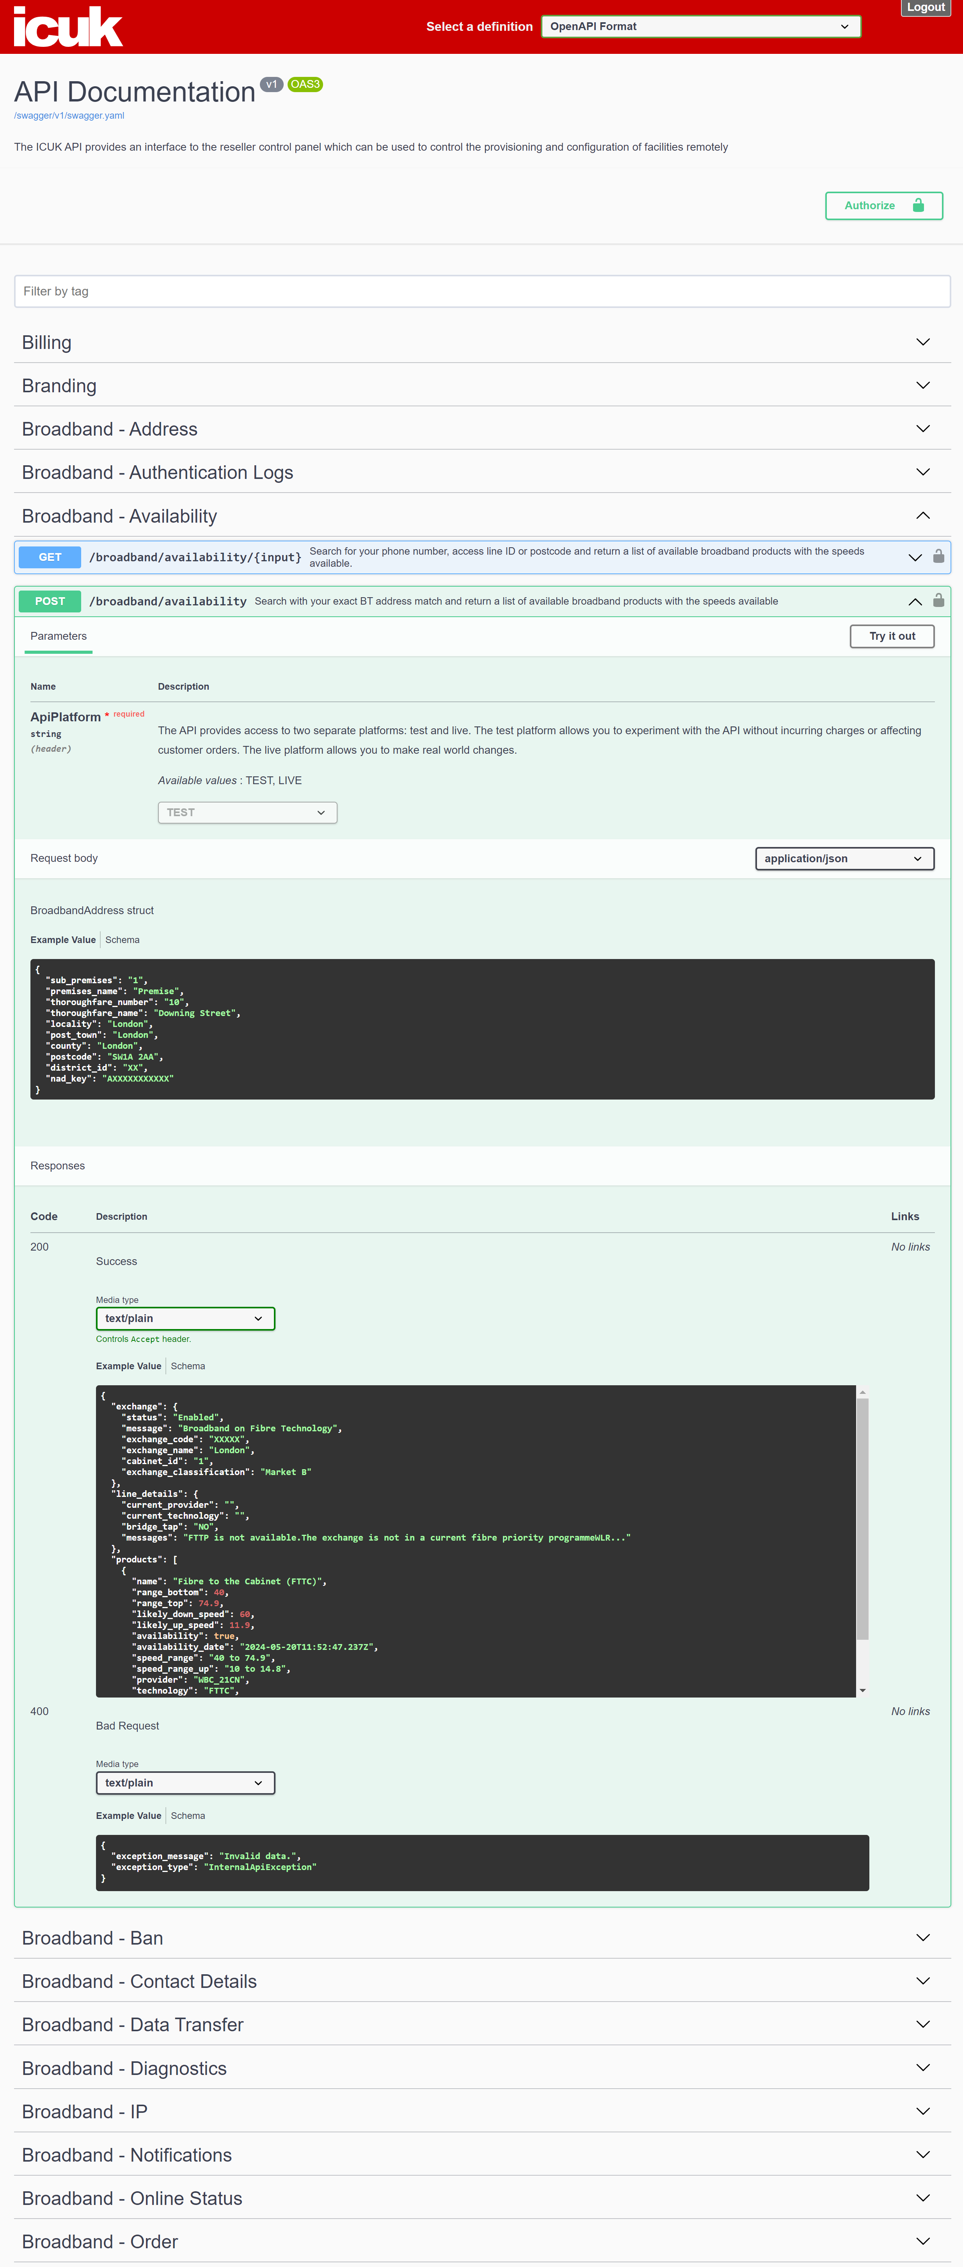Open the ApiPlatform TEST dropdown

(247, 812)
